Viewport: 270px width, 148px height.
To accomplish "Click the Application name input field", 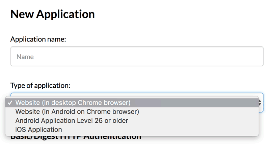I will point(137,56).
